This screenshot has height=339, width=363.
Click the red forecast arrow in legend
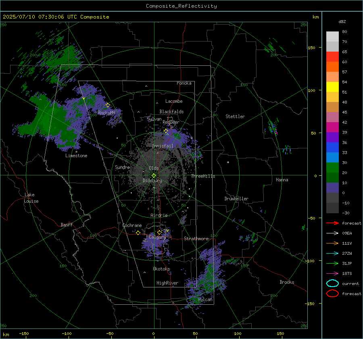[332, 223]
